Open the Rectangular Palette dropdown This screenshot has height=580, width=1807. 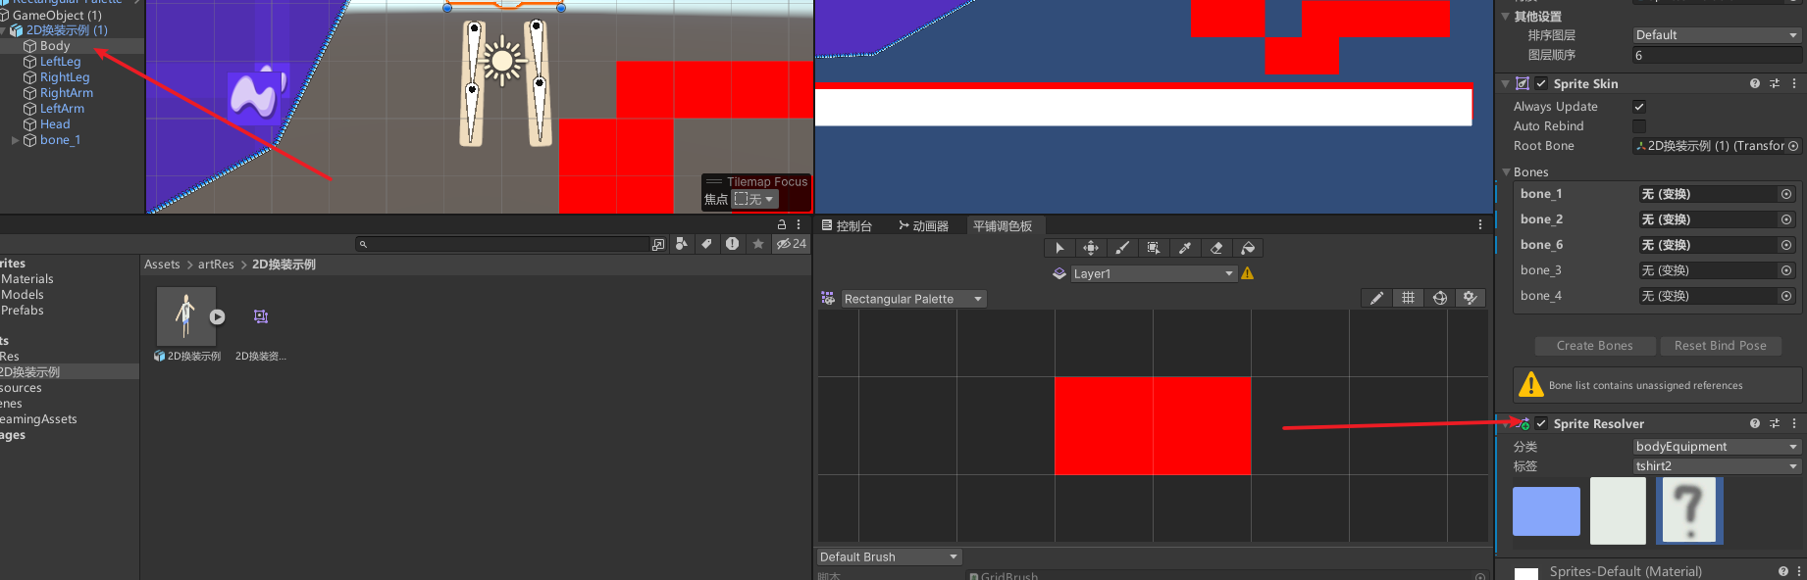912,299
